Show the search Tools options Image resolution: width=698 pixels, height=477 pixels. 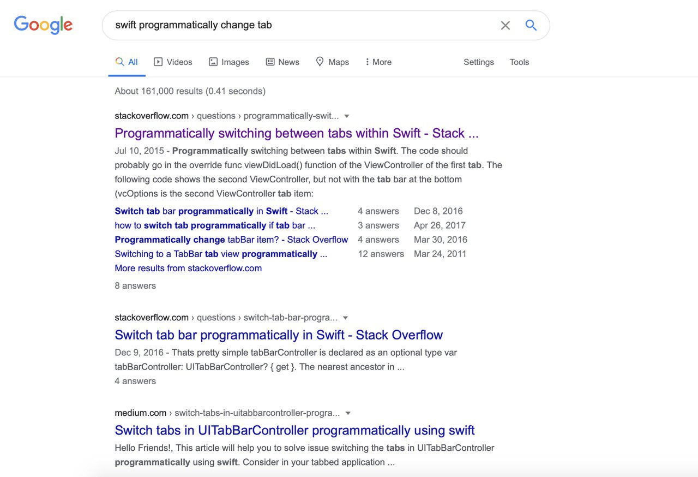[x=519, y=62]
